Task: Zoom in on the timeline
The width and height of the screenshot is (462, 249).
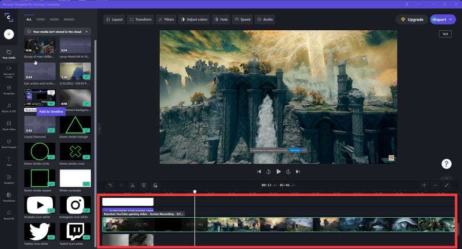Action: pos(424,185)
